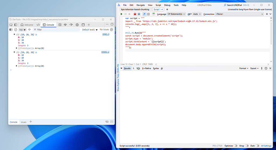The image size is (276, 150).
Task: Open the Connection <None> dropdown
Action: click(239, 14)
